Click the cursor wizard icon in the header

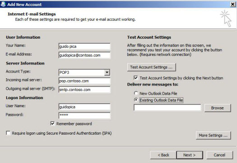(226, 18)
